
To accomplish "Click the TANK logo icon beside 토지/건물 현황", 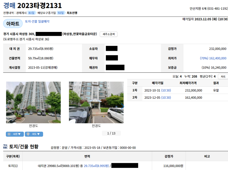I will (x=5, y=147).
